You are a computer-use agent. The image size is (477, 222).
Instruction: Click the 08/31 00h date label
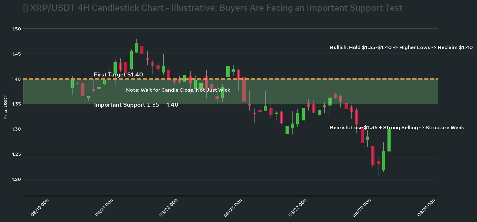[x=426, y=208]
